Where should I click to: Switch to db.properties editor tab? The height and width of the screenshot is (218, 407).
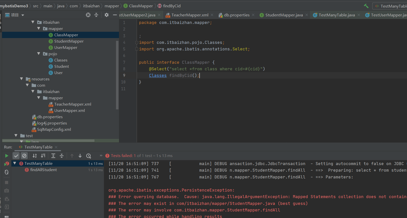coord(237,15)
